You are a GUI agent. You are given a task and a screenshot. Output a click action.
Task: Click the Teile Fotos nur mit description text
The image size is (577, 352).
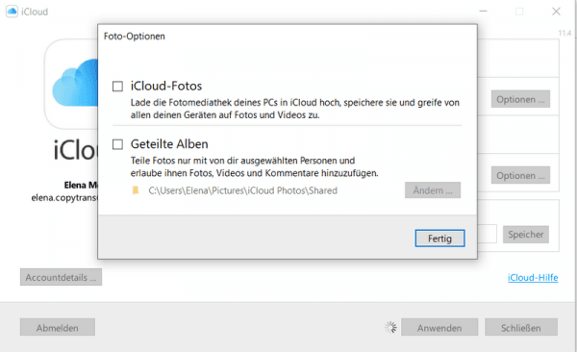[254, 166]
